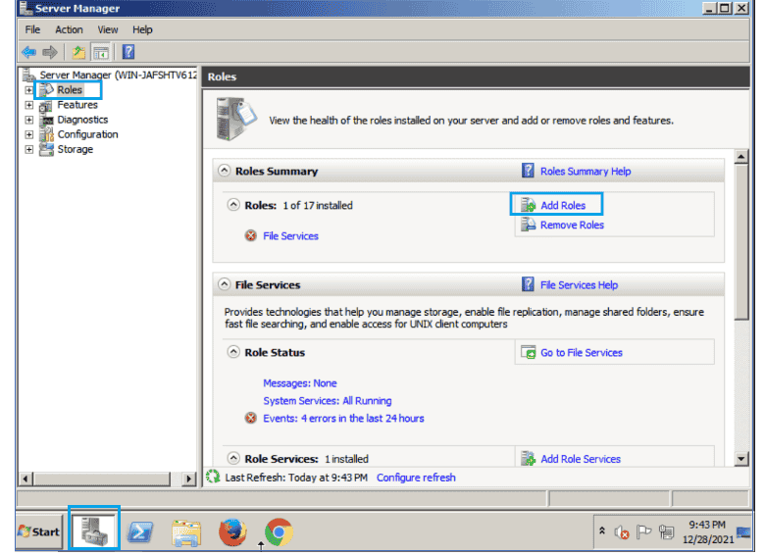This screenshot has width=765, height=555.
Task: Click the Events red error icon
Action: [x=251, y=419]
